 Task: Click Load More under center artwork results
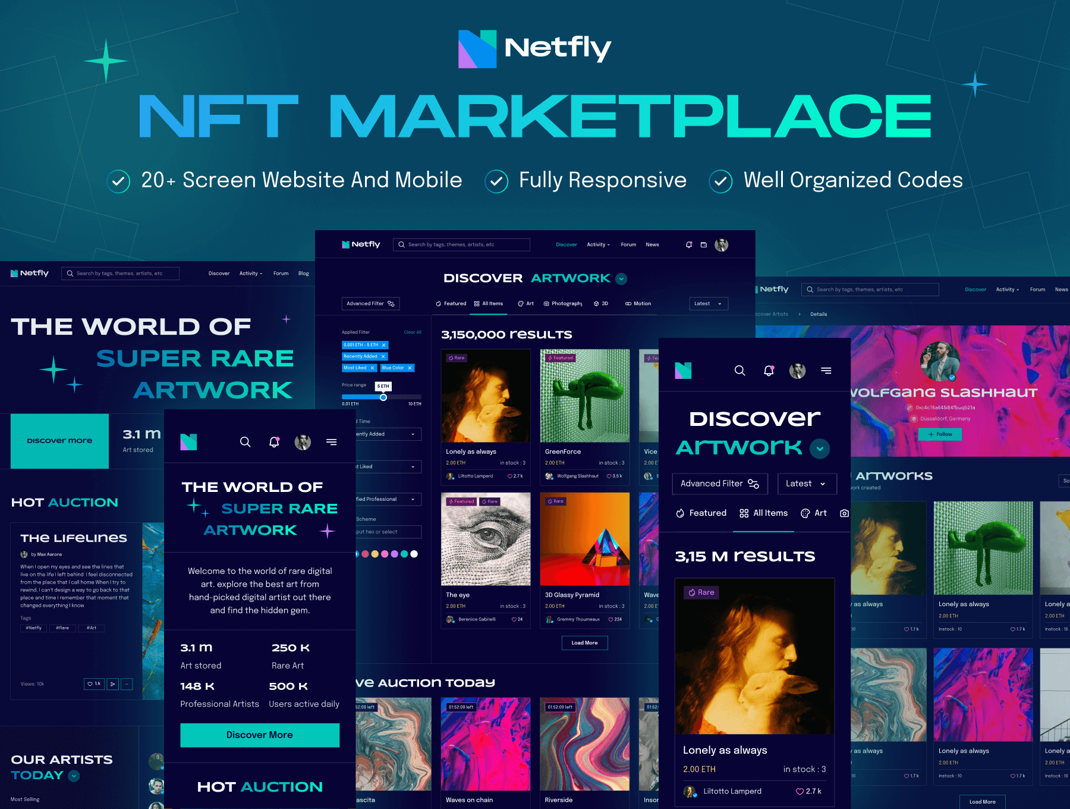pyautogui.click(x=585, y=643)
